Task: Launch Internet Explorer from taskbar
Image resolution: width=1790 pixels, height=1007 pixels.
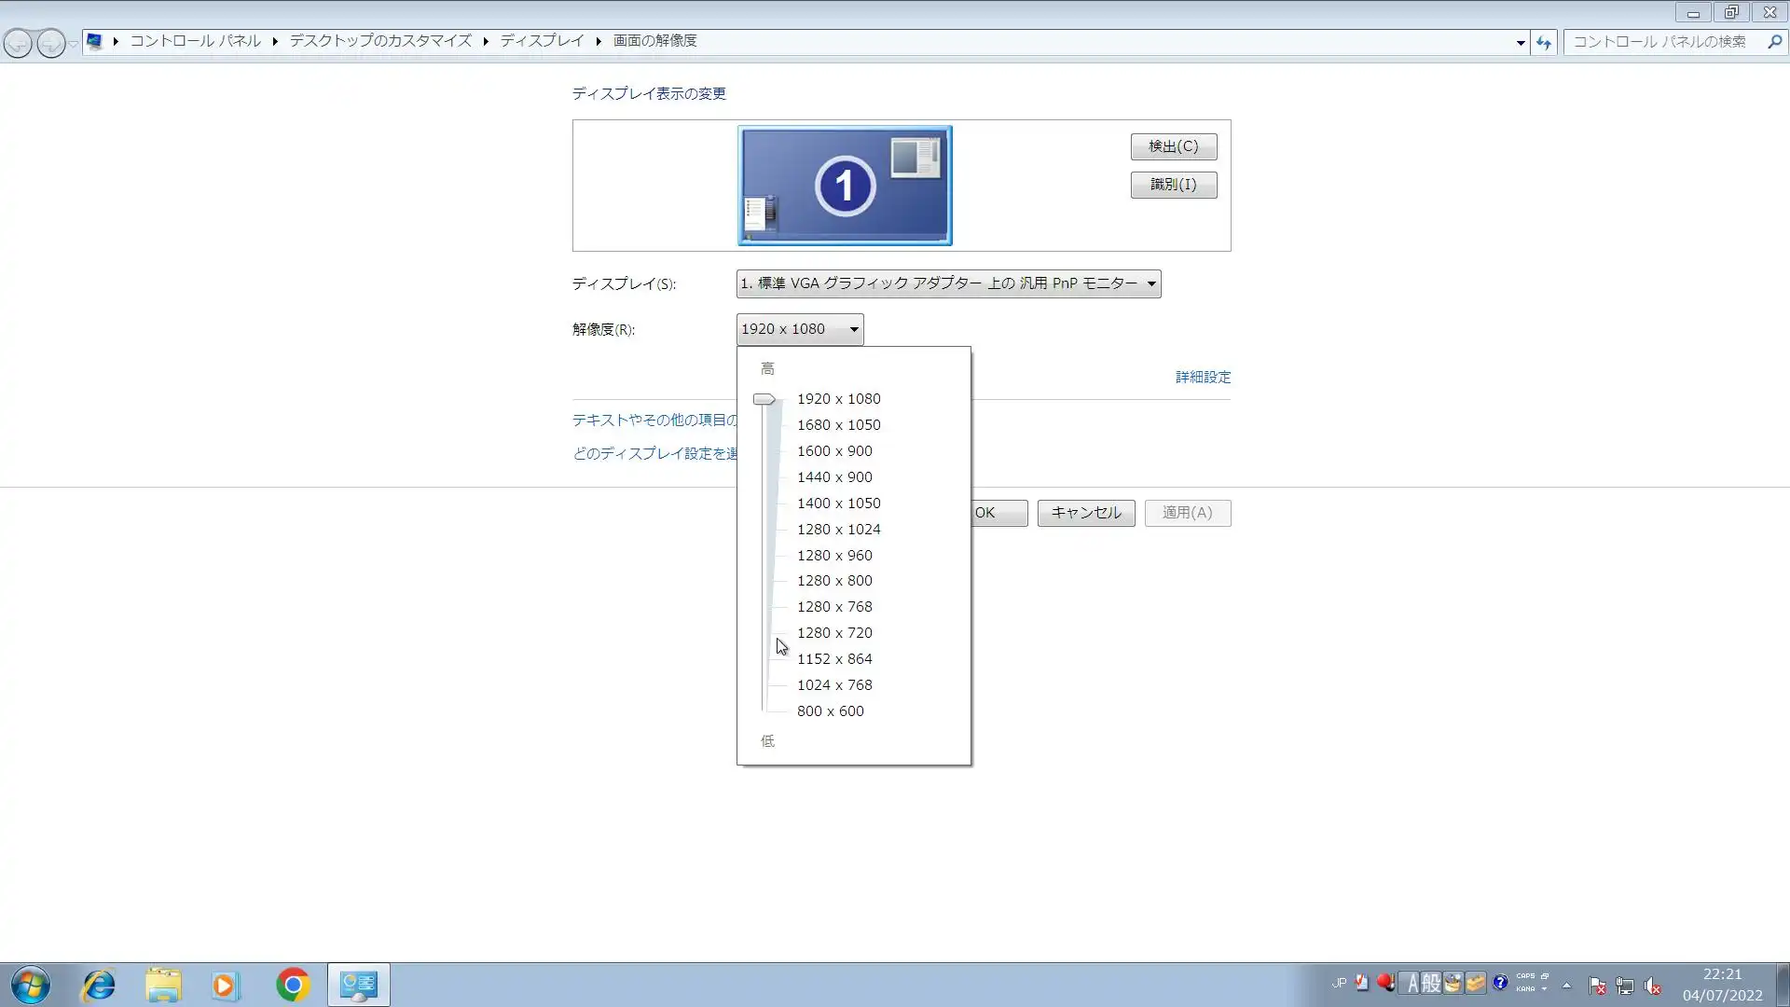Action: (98, 985)
